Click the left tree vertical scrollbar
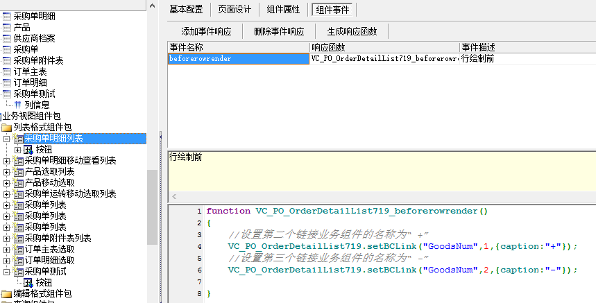The width and height of the screenshot is (596, 303). pyautogui.click(x=153, y=208)
